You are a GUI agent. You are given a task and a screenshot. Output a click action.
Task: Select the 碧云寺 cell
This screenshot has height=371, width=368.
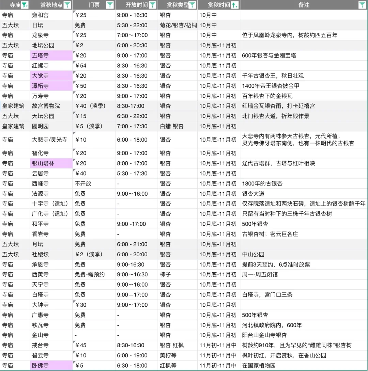pyautogui.click(x=51, y=356)
